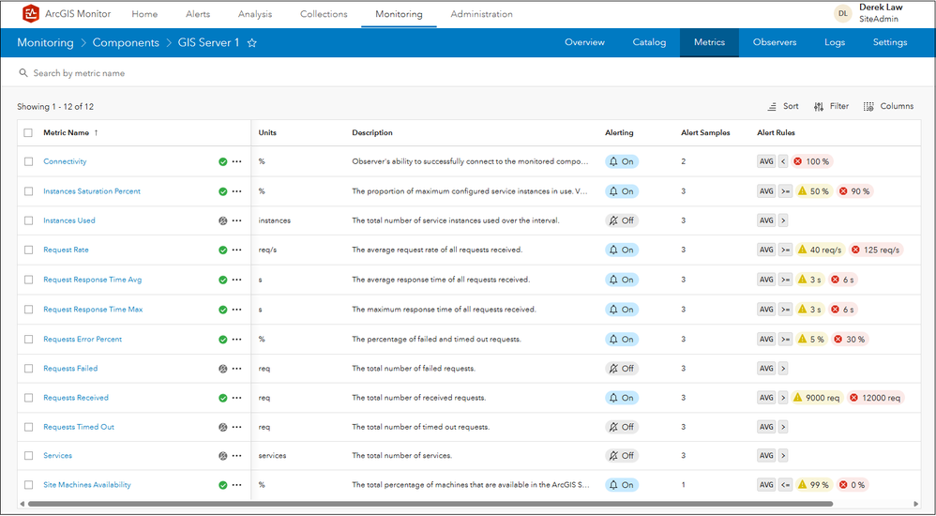
Task: Check the Connectivity row checkbox
Action: coord(28,162)
